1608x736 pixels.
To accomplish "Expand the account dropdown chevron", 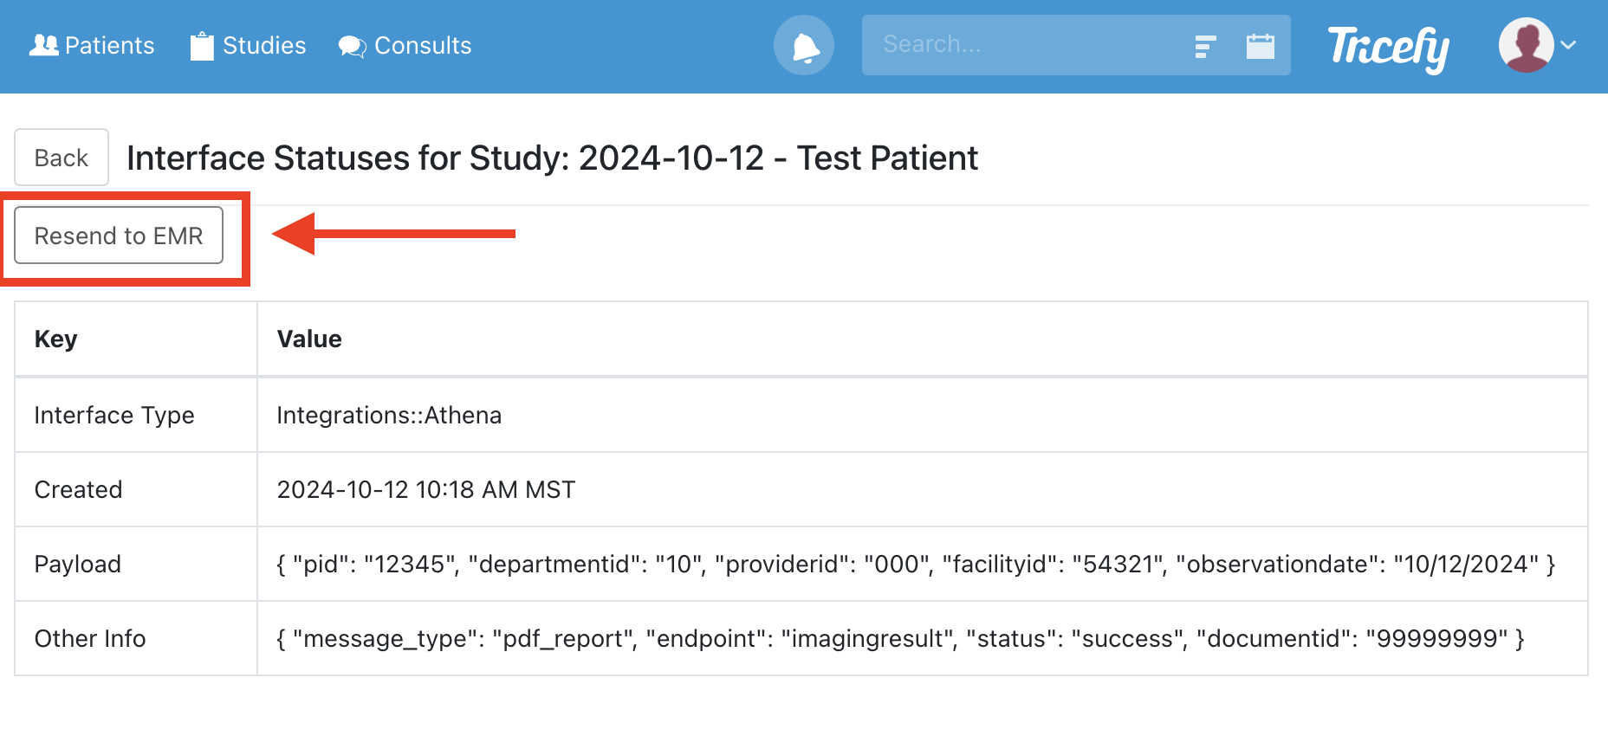I will (1568, 45).
